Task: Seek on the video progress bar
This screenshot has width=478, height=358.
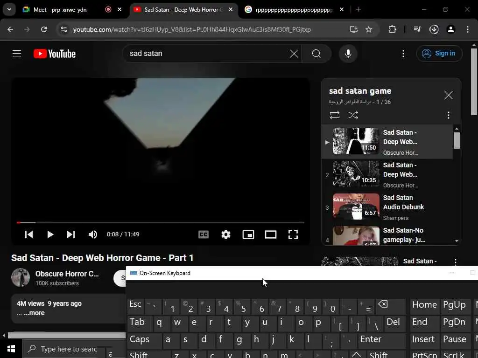Action: pos(161,222)
